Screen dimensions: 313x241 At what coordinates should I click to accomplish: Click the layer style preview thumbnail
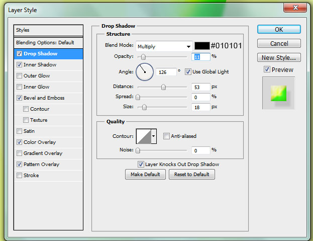click(278, 93)
